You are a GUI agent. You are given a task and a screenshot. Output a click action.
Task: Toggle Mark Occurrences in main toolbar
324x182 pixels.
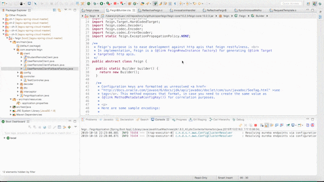[160, 4]
